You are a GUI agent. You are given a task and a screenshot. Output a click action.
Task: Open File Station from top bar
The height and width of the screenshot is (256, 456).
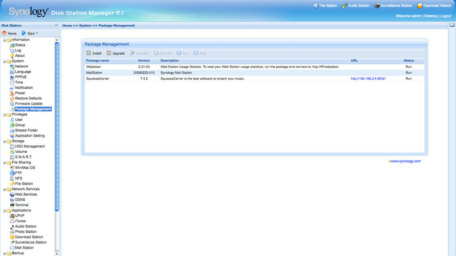coord(325,5)
